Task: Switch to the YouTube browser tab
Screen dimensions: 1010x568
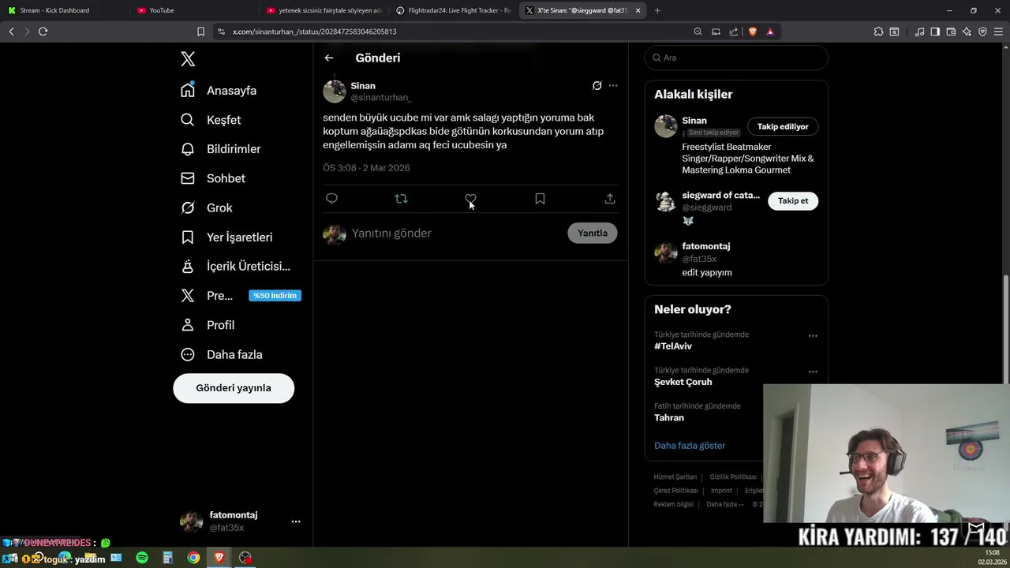Action: click(x=193, y=10)
